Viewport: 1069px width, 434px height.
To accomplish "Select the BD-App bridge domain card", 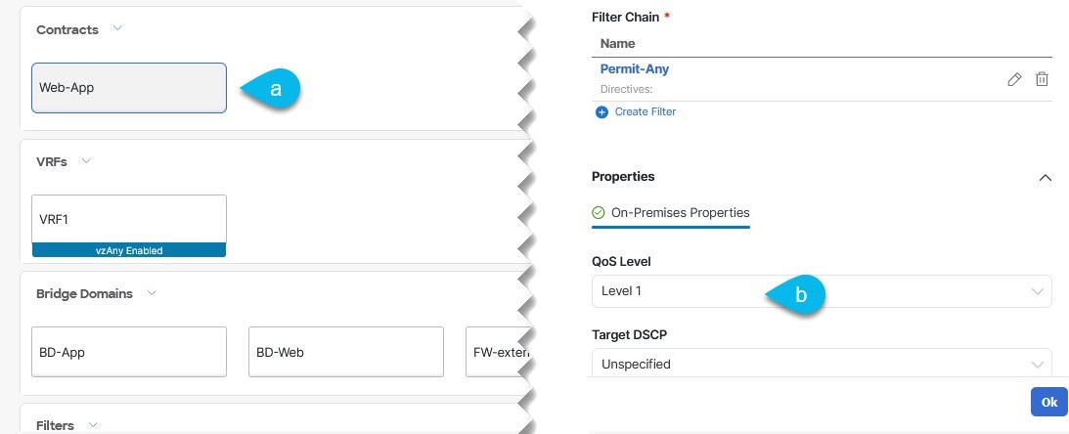I will (x=129, y=352).
